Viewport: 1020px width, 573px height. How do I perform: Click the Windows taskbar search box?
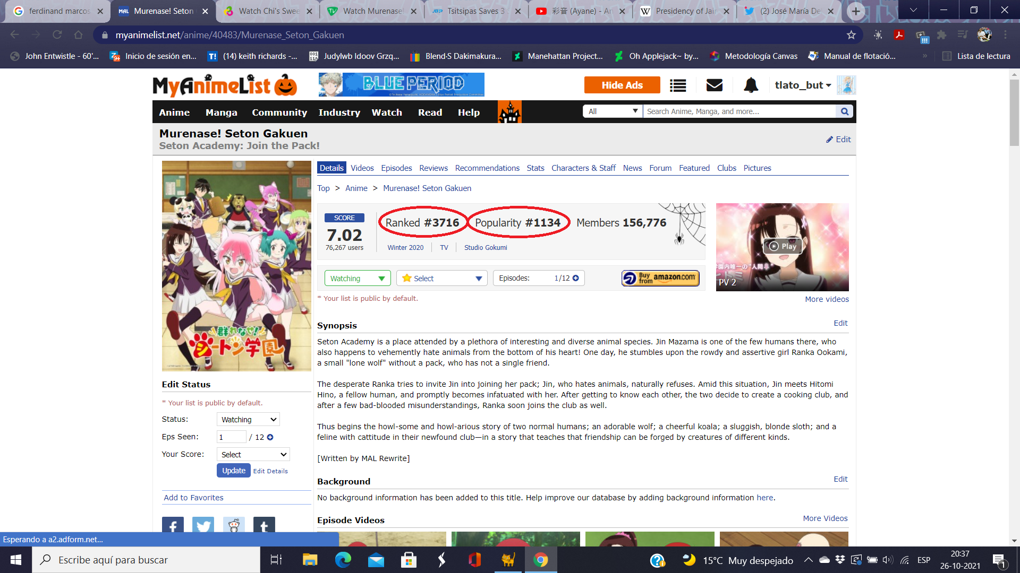pos(146,560)
